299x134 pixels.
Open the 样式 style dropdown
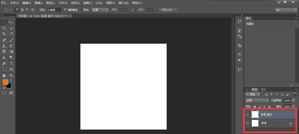[x=100, y=10]
